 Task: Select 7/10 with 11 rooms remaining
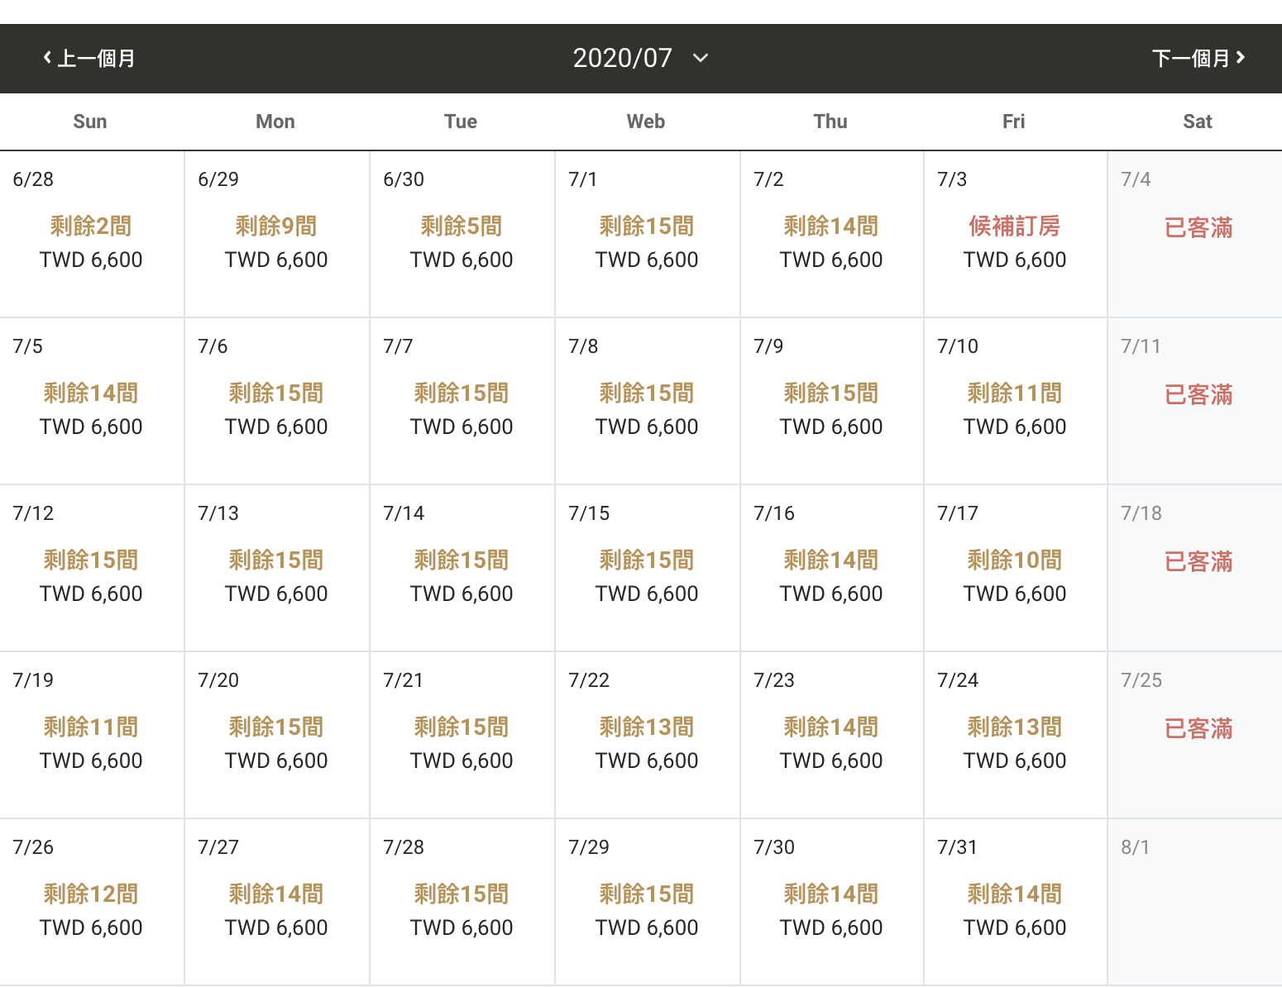point(1015,401)
